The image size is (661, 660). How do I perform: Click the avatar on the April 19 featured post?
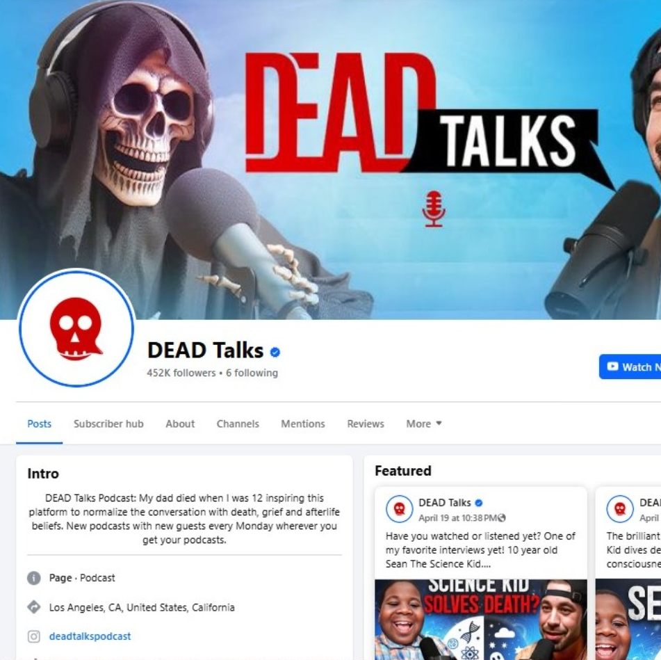[x=399, y=509]
